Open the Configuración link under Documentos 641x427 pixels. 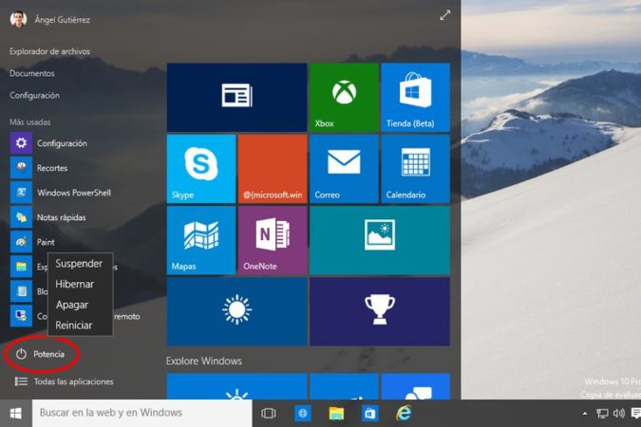[x=34, y=96]
